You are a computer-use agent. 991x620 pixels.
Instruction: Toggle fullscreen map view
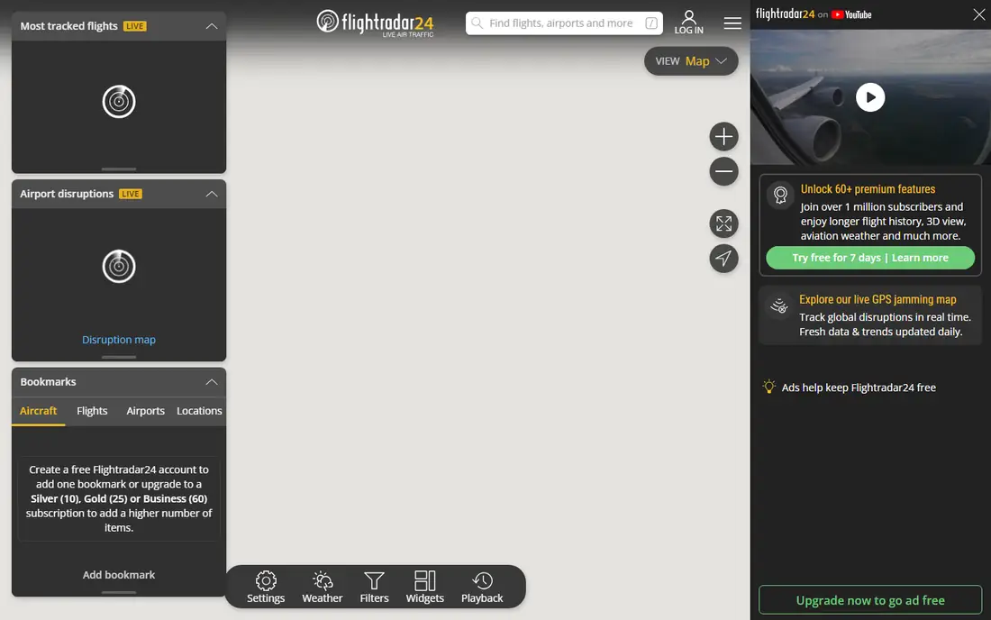coord(723,223)
